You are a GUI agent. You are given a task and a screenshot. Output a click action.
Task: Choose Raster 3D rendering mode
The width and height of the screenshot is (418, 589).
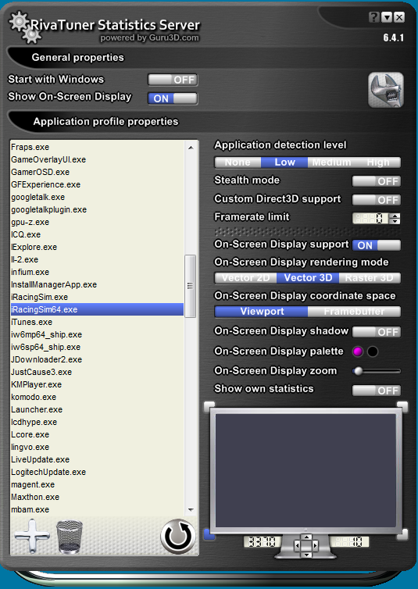pos(370,278)
